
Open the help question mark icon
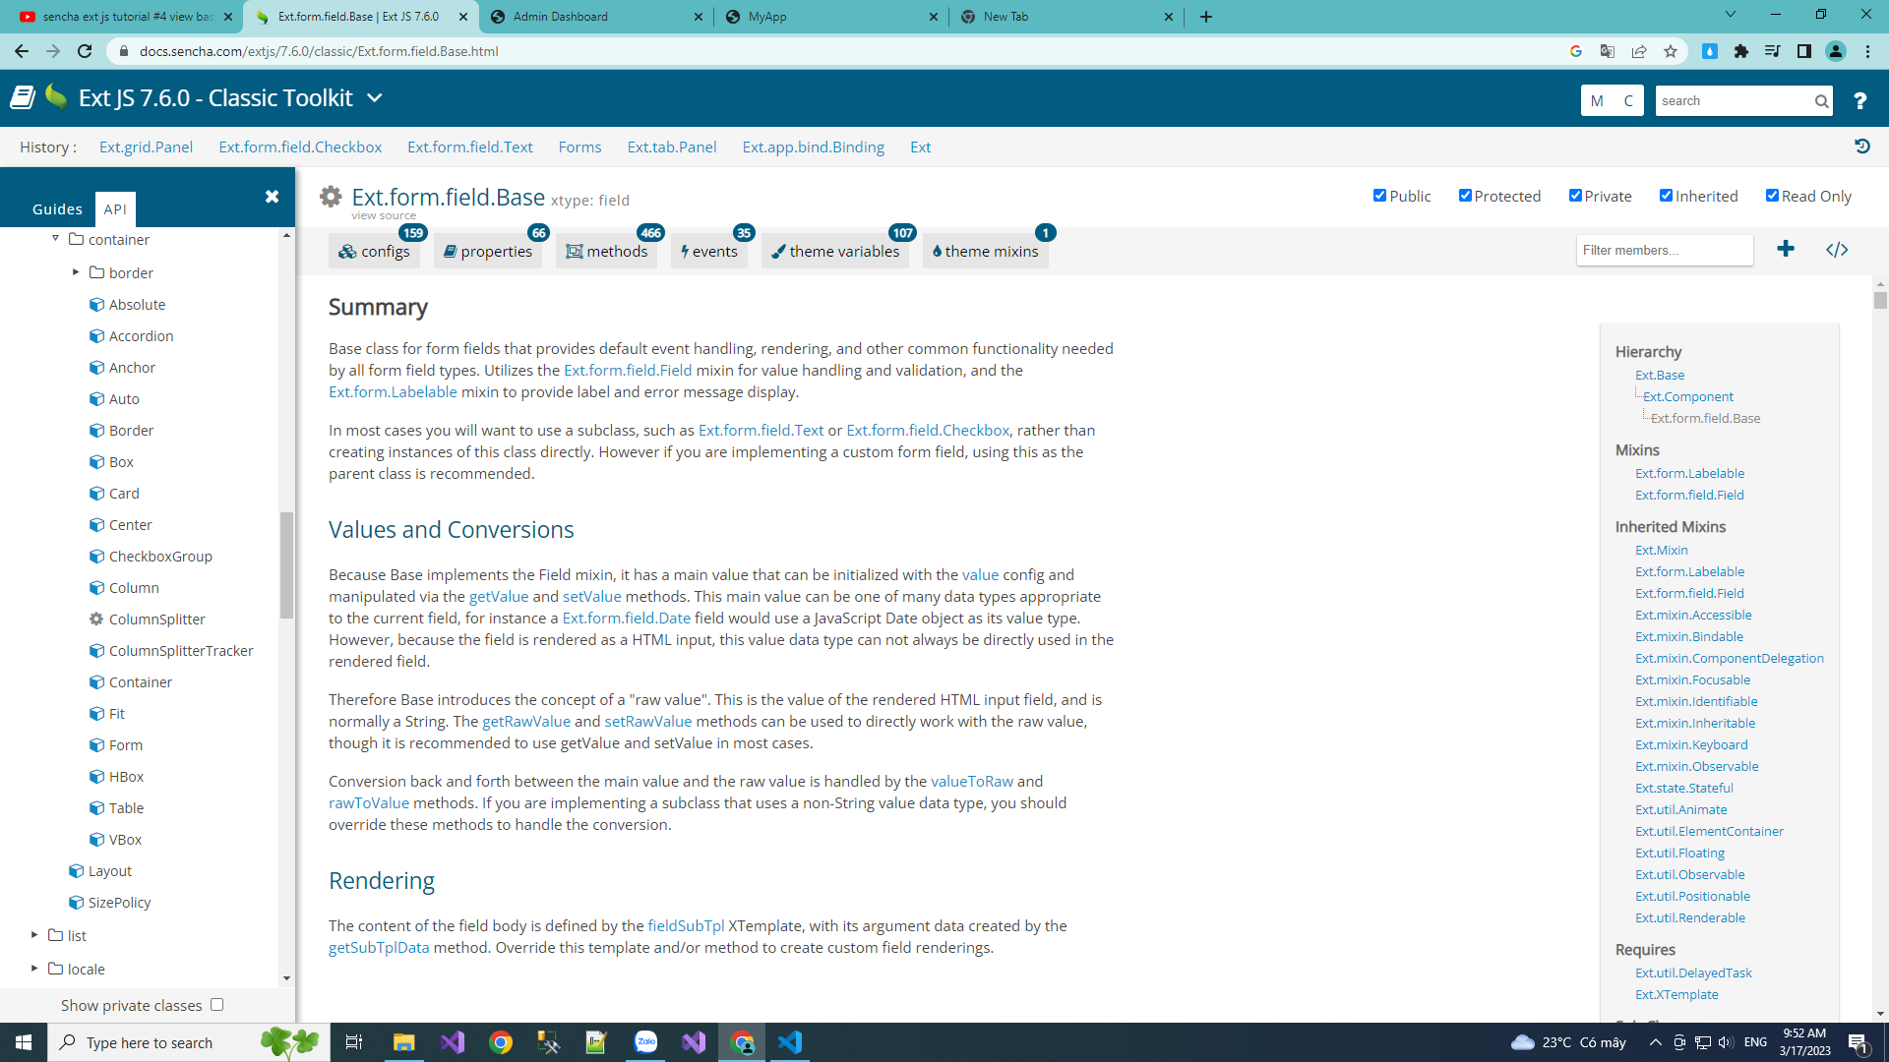(x=1859, y=100)
